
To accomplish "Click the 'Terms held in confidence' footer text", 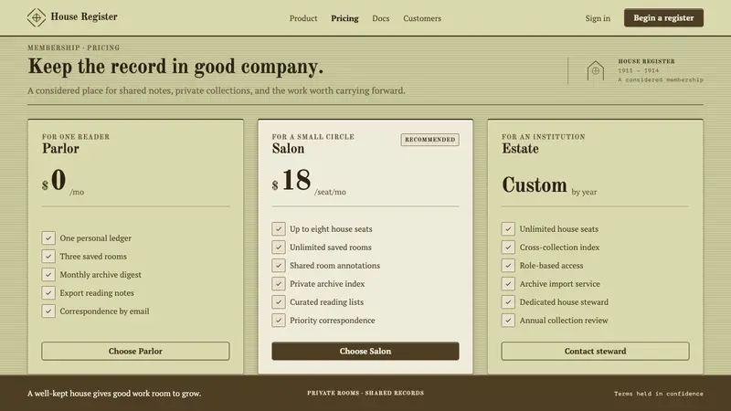I will pos(658,394).
